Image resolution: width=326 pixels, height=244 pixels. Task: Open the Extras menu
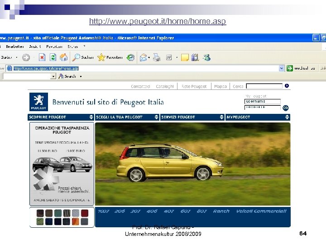click(73, 47)
